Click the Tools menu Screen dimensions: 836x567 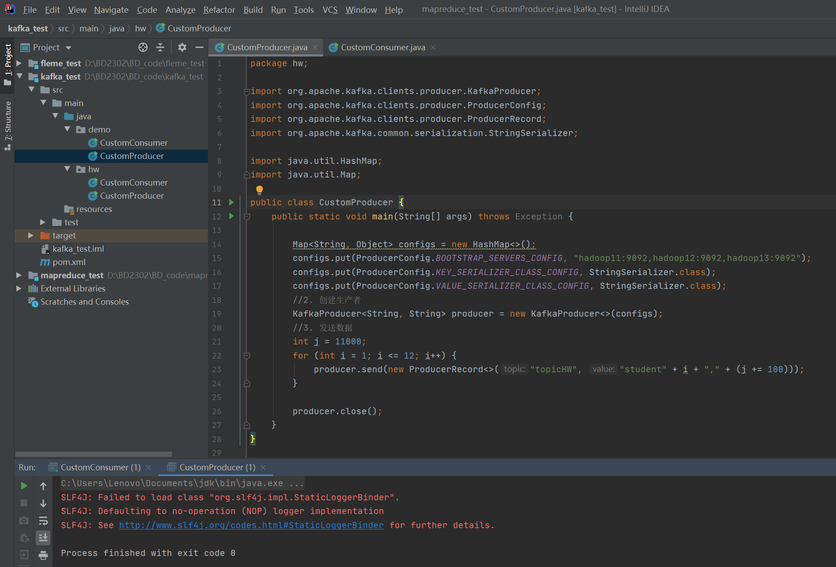click(x=304, y=10)
